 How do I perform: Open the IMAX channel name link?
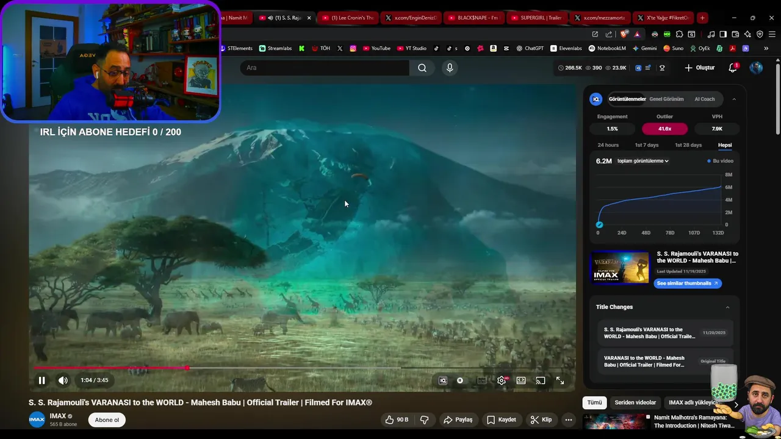point(58,416)
